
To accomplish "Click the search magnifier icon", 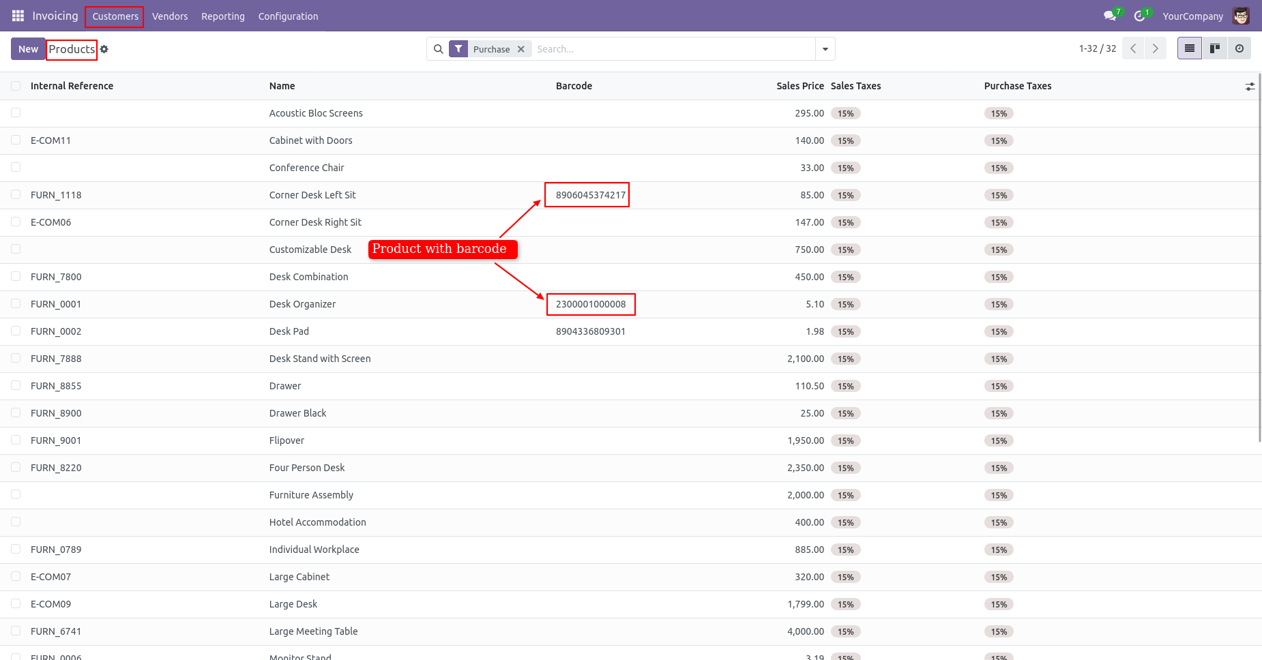I will click(439, 49).
